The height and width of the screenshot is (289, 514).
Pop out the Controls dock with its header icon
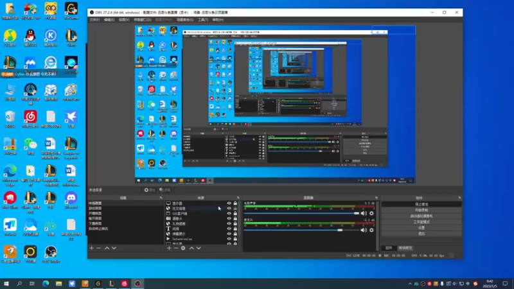click(459, 198)
